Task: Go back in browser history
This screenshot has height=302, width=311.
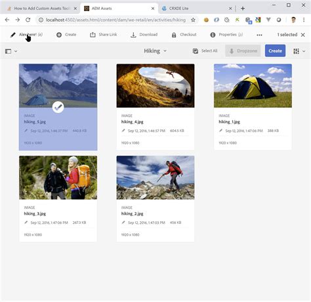Action: point(7,20)
